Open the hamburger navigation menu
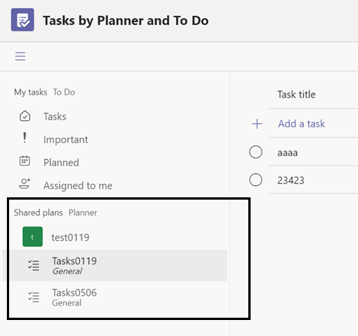358x336 pixels. click(x=20, y=56)
